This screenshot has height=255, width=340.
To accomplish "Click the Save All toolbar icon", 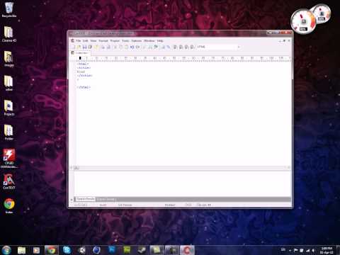I will 90,47.
